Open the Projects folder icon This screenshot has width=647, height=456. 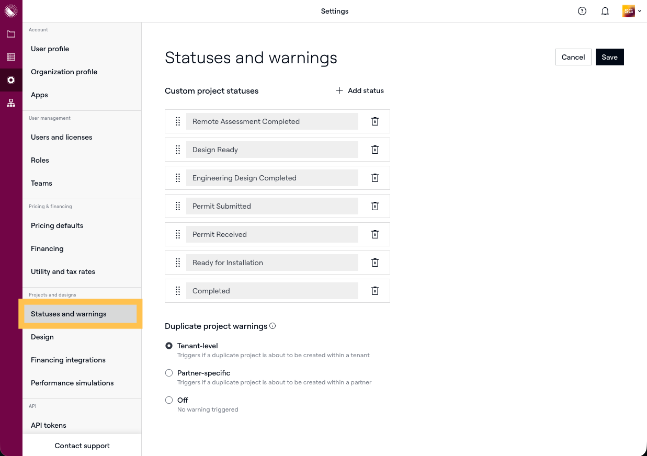coord(11,34)
